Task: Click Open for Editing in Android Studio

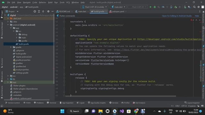Action: tap(177, 16)
